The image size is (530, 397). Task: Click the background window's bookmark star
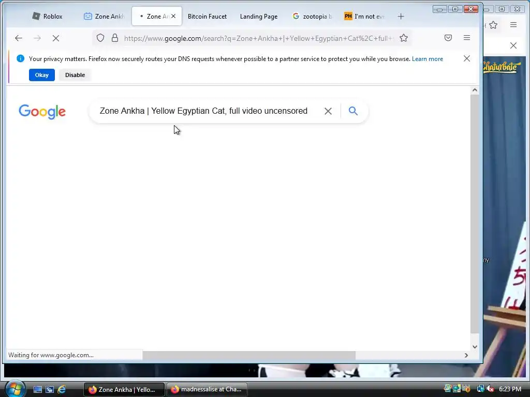[493, 25]
